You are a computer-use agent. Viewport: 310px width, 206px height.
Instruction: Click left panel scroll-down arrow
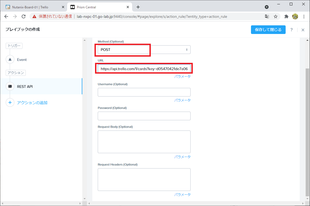(x=85, y=199)
